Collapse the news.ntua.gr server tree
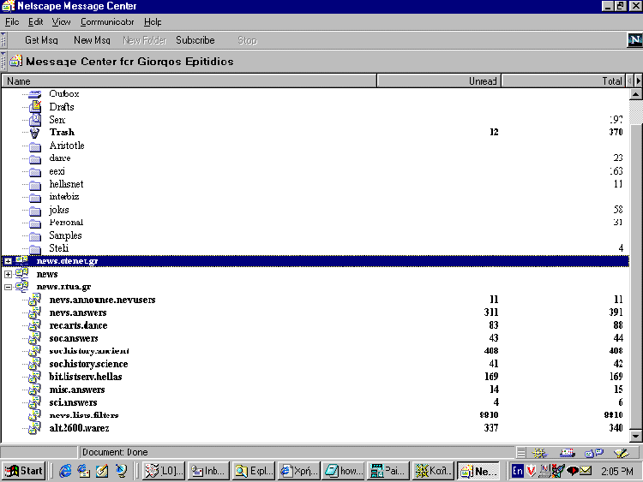This screenshot has width=643, height=482. click(x=8, y=287)
